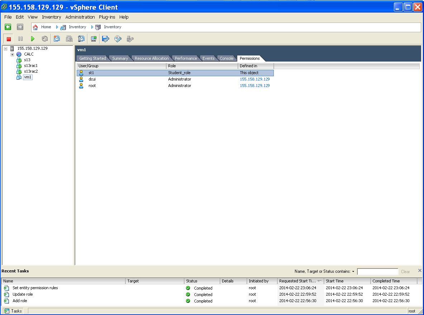This screenshot has height=315, width=424.
Task: Sort by the Role column header
Action: (x=202, y=66)
